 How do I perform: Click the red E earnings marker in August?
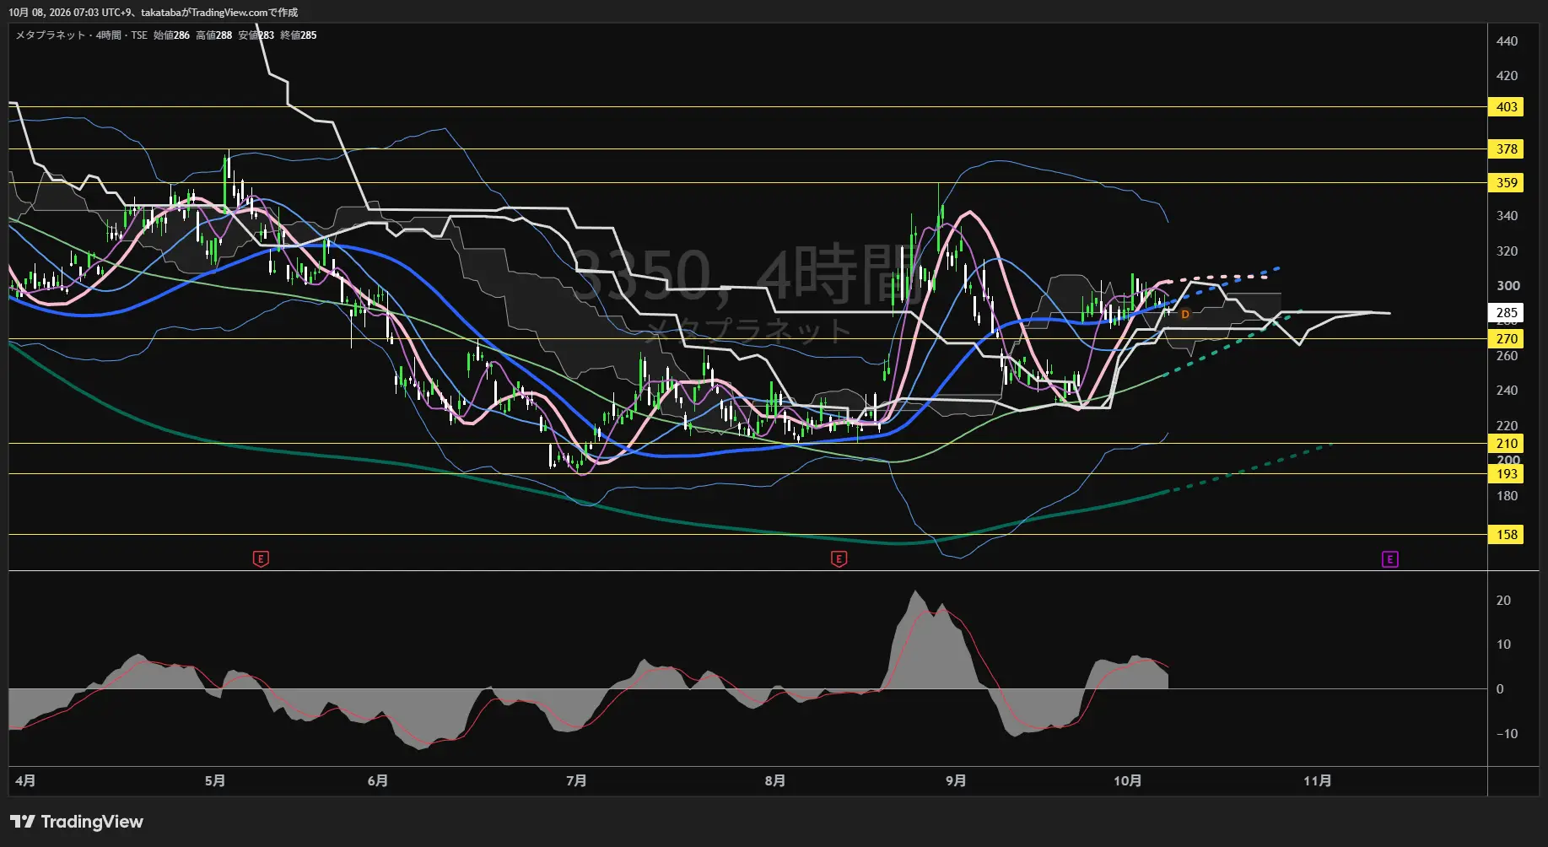click(839, 558)
